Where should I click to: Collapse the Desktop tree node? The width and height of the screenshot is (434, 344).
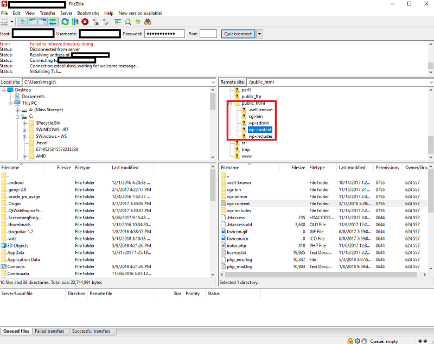tap(4, 90)
